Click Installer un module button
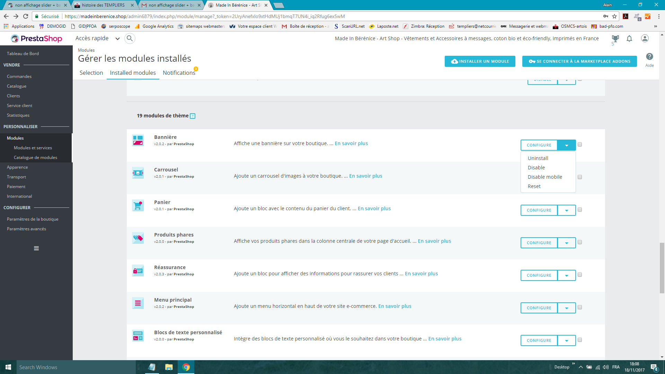This screenshot has width=665, height=374. point(480,61)
